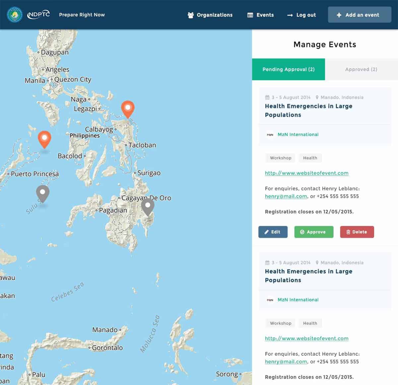
Task: Open MzN International link in second event
Action: point(298,300)
